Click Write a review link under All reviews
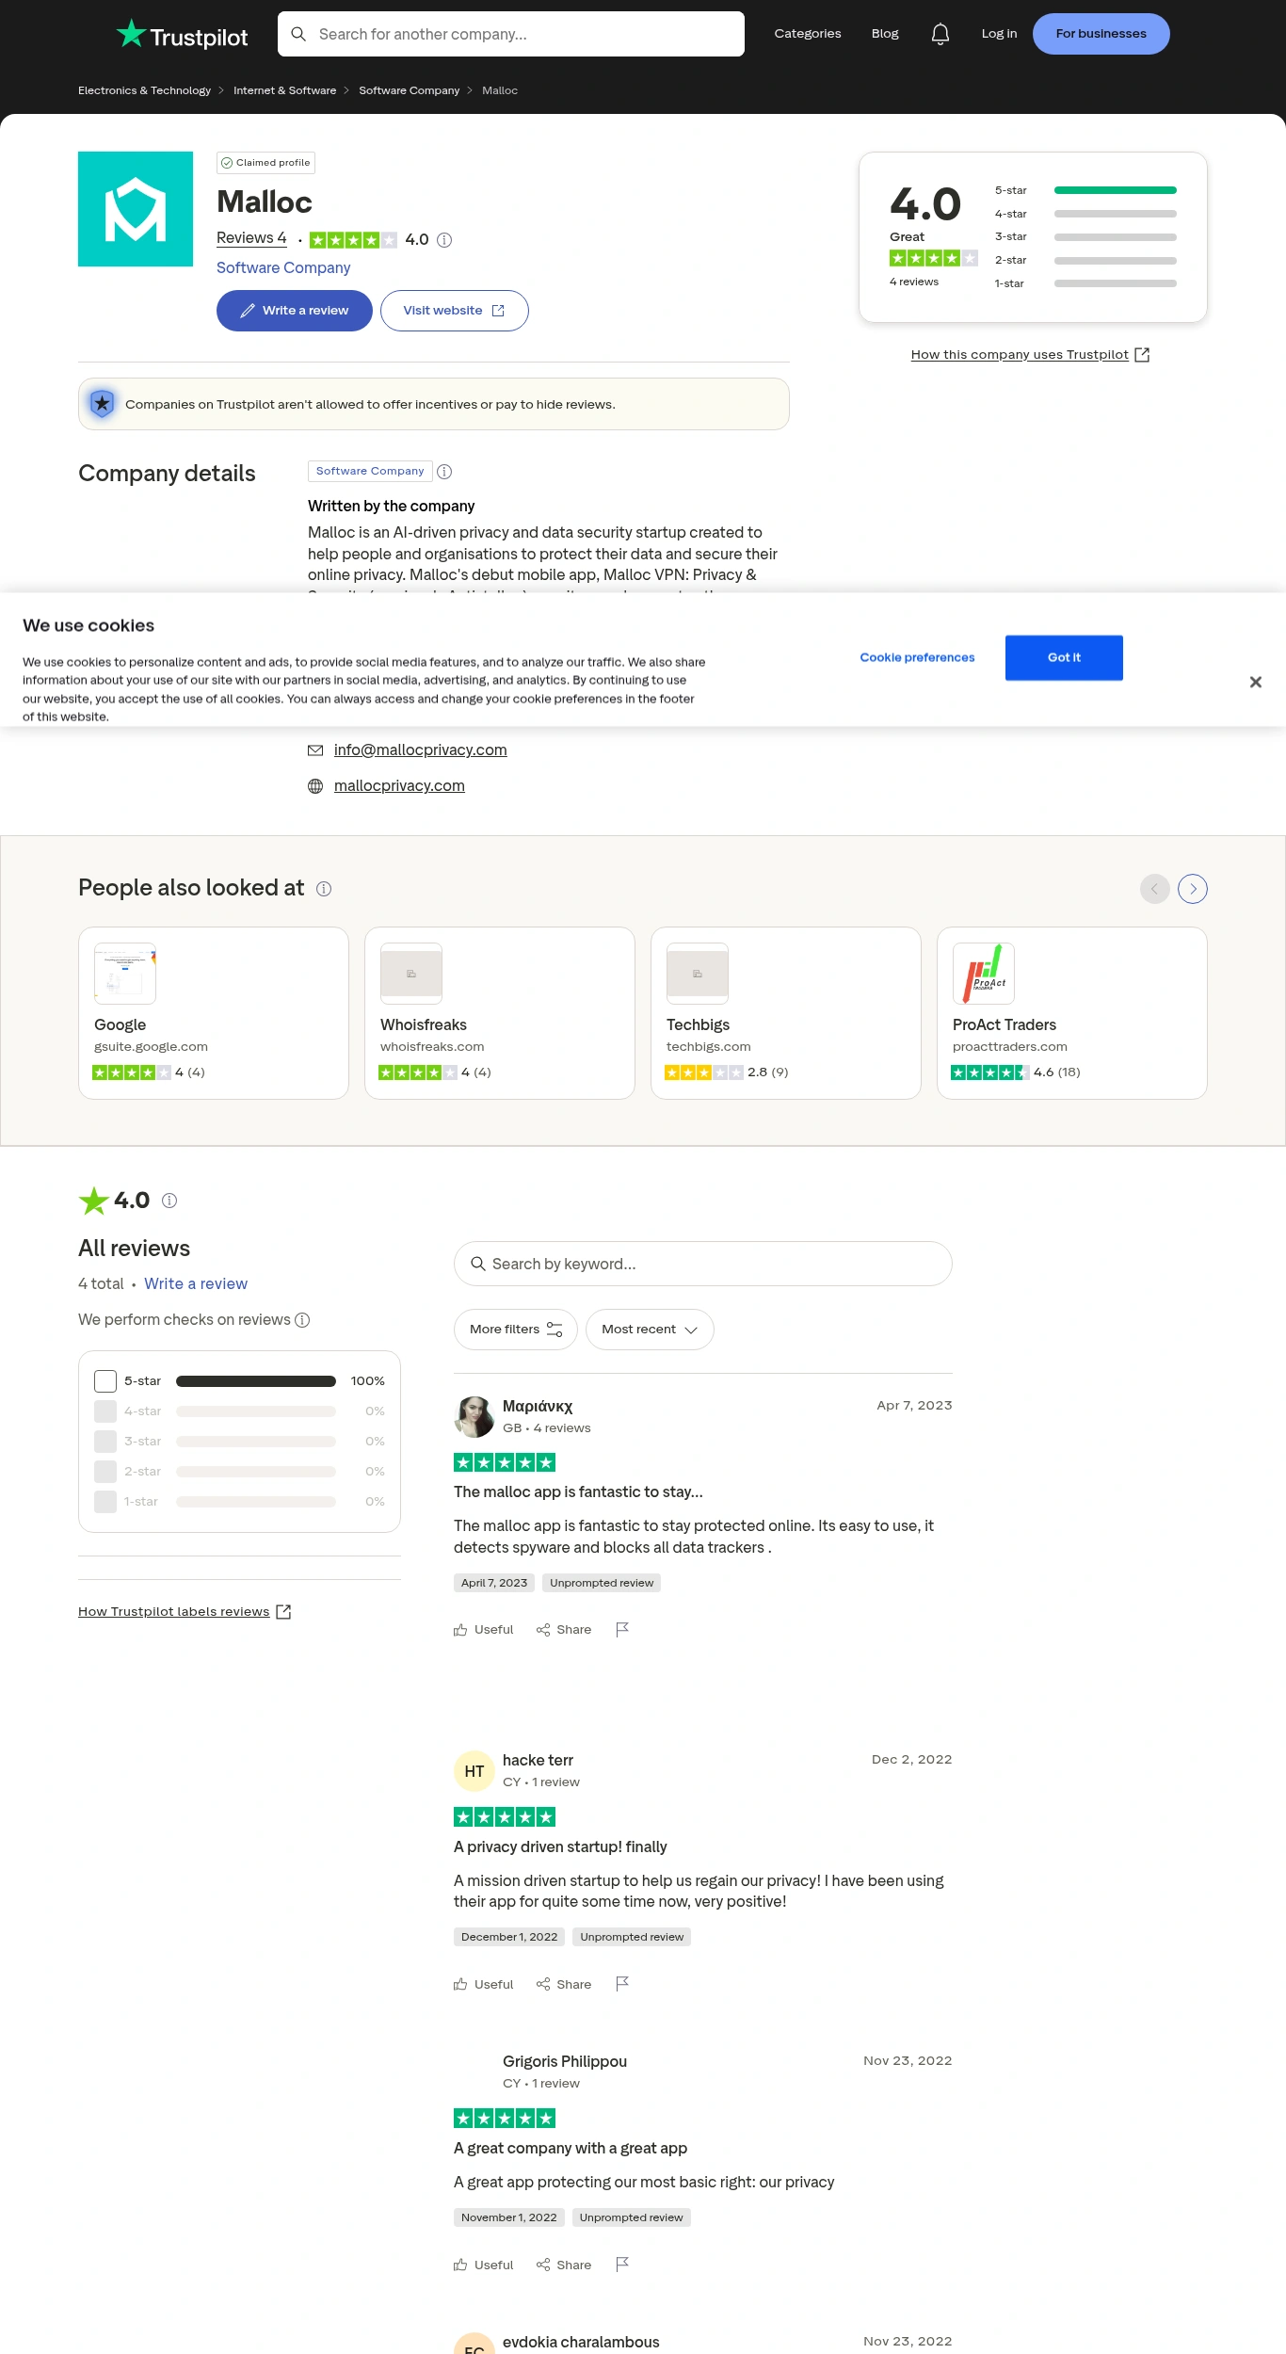Image resolution: width=1286 pixels, height=2354 pixels. (196, 1284)
